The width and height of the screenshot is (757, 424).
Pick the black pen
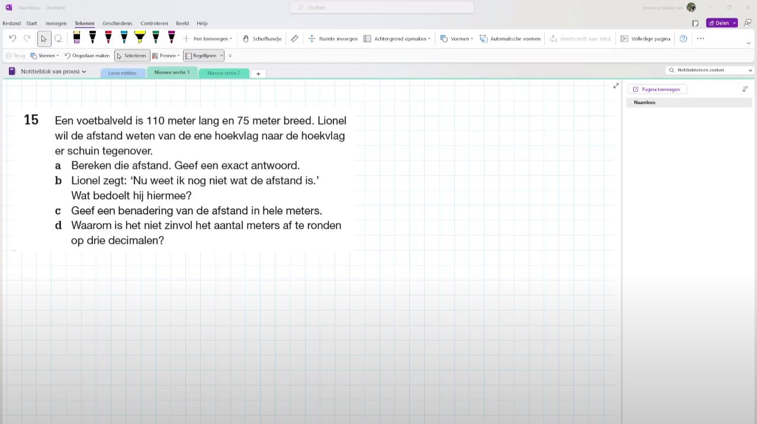pos(92,38)
